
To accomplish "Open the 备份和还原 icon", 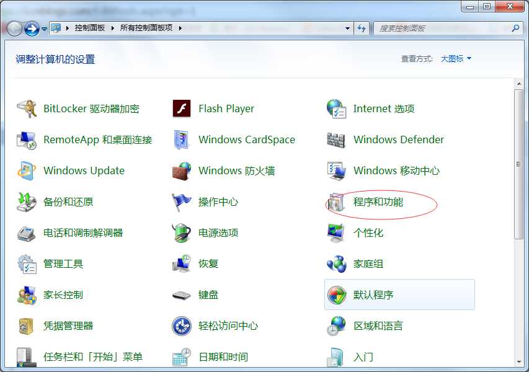I will click(27, 201).
